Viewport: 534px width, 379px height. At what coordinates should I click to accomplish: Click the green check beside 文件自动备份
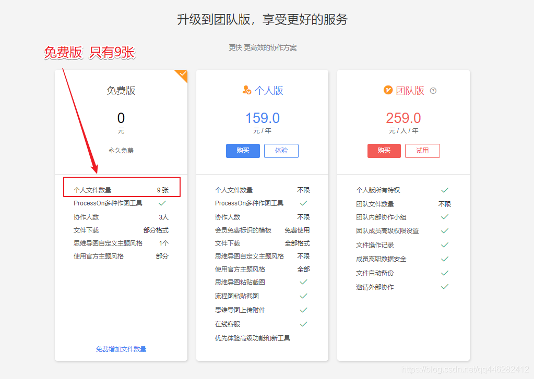444,273
